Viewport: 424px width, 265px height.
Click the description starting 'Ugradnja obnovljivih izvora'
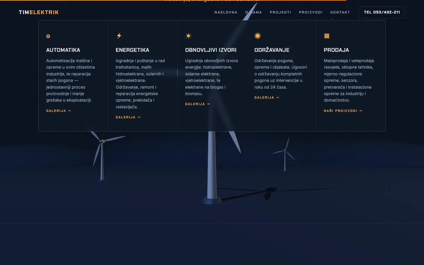(x=212, y=77)
